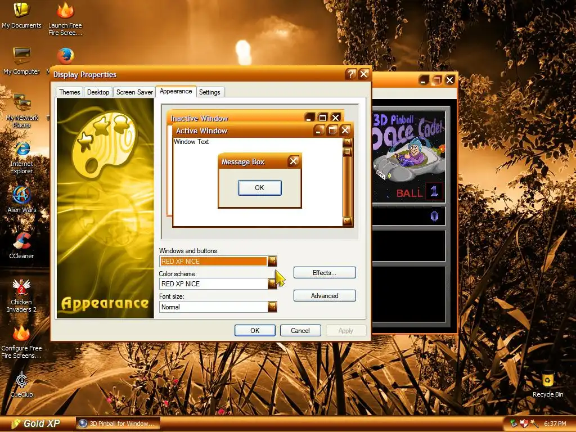The width and height of the screenshot is (576, 432).
Task: Close the Display Properties dialog
Action: (364, 74)
